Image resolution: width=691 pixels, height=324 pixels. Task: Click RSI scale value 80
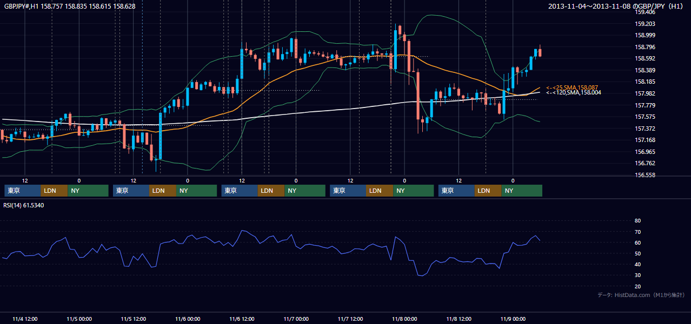click(x=637, y=221)
